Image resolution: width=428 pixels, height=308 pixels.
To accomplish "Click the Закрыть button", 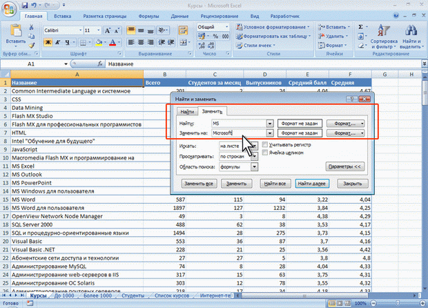I will click(352, 184).
